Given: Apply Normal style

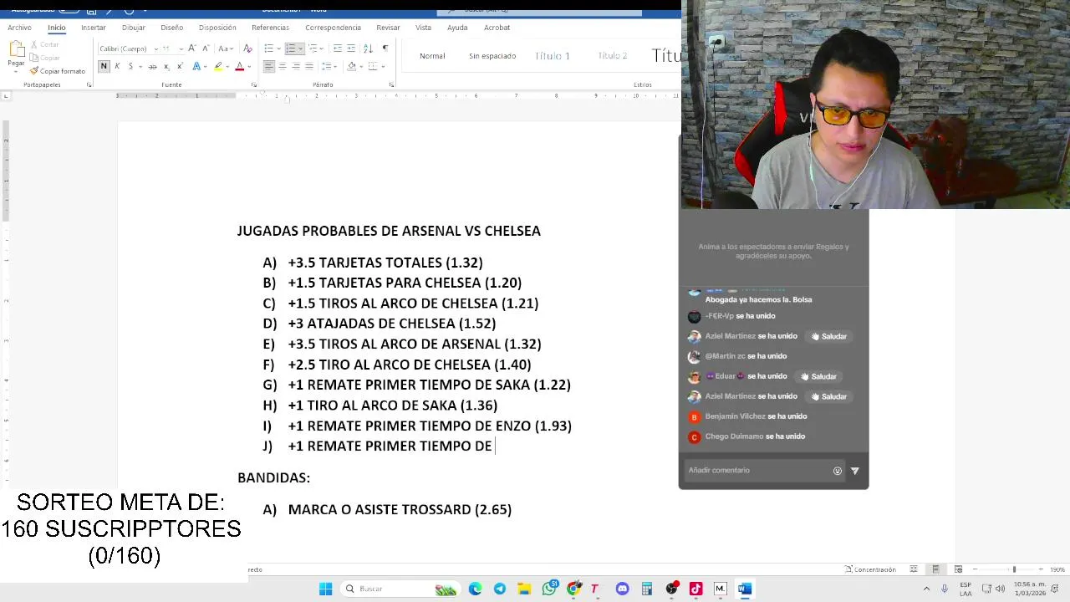Looking at the screenshot, I should [432, 56].
